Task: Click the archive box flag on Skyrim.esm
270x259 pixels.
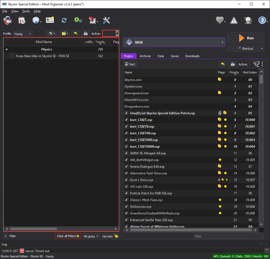Action: [x=220, y=79]
